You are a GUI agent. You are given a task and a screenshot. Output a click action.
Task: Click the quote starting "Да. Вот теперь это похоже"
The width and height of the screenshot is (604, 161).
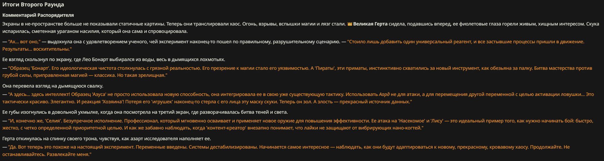[286, 151]
